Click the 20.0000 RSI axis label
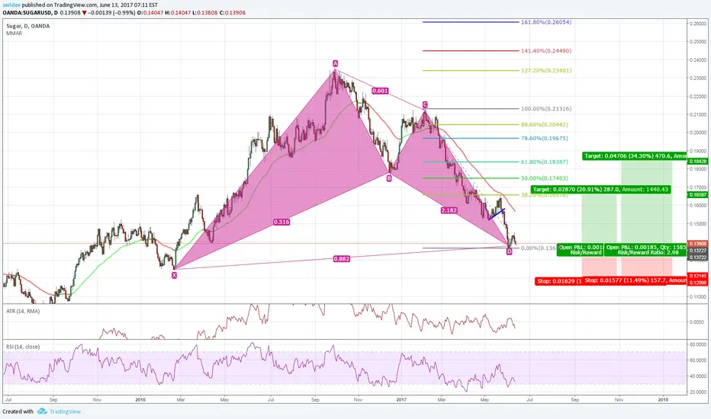 tap(698, 392)
